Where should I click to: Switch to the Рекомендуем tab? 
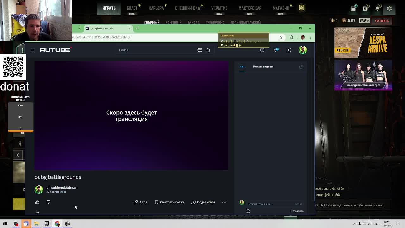point(263,66)
